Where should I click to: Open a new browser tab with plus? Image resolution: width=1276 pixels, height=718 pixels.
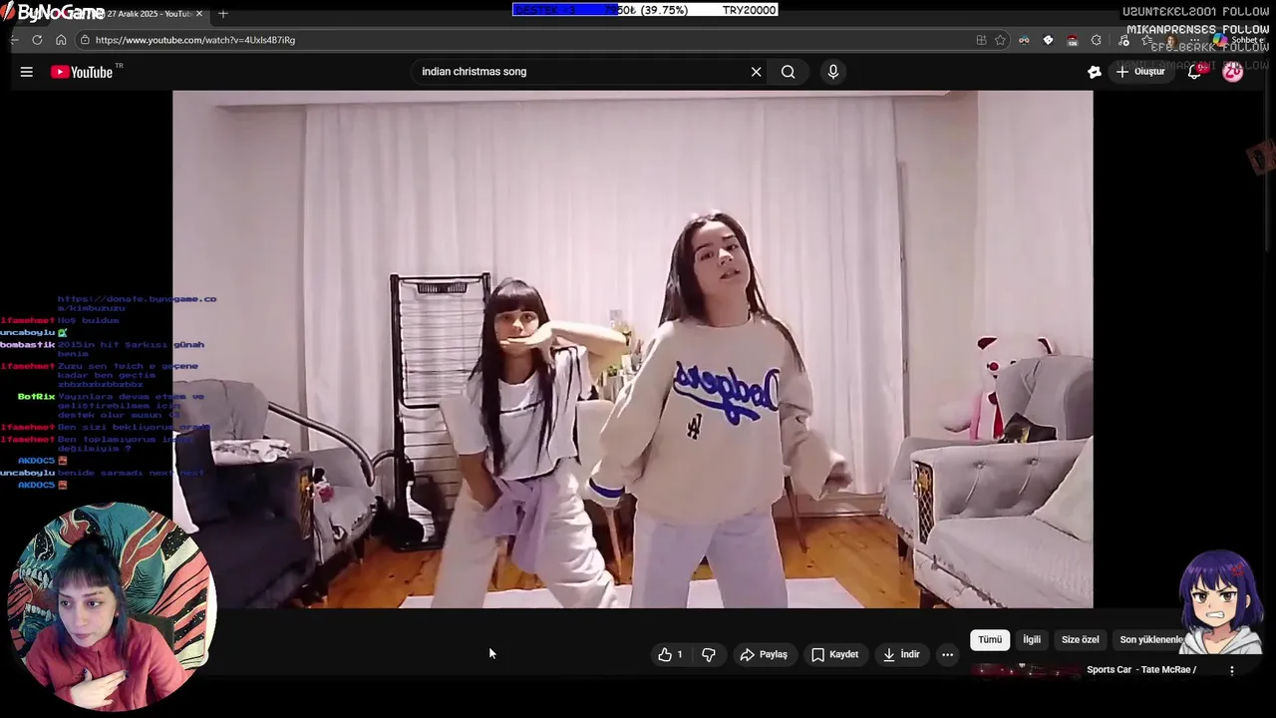tap(223, 13)
